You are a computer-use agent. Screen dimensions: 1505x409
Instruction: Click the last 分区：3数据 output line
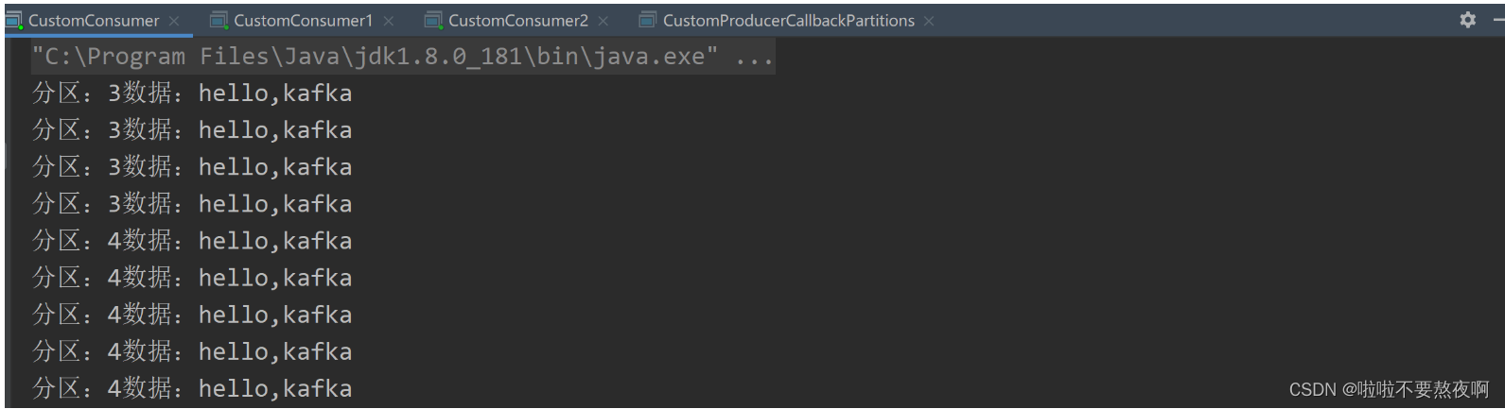point(192,203)
